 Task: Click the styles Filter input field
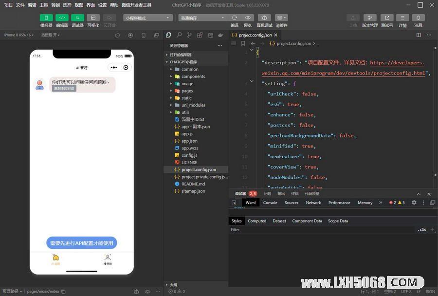click(321, 229)
